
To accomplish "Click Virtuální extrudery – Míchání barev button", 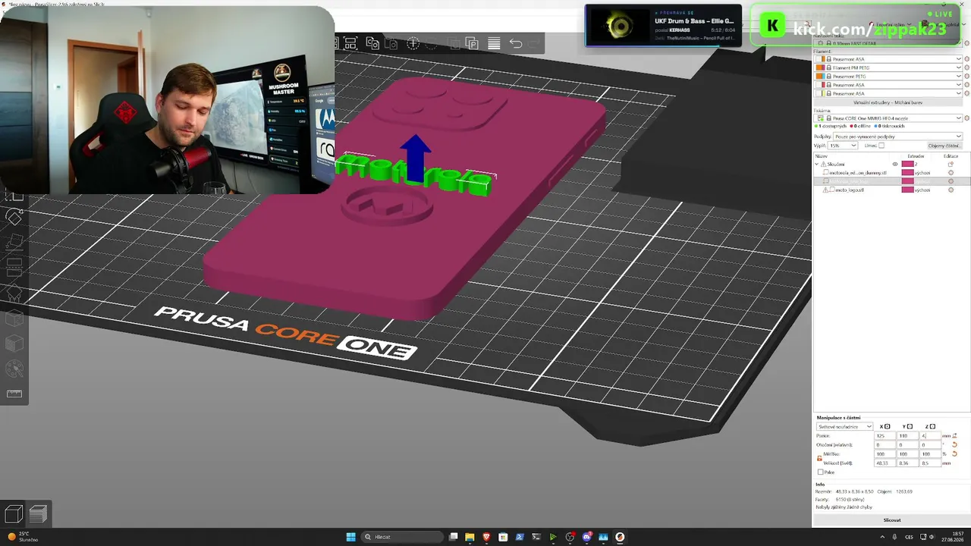I will [x=888, y=102].
